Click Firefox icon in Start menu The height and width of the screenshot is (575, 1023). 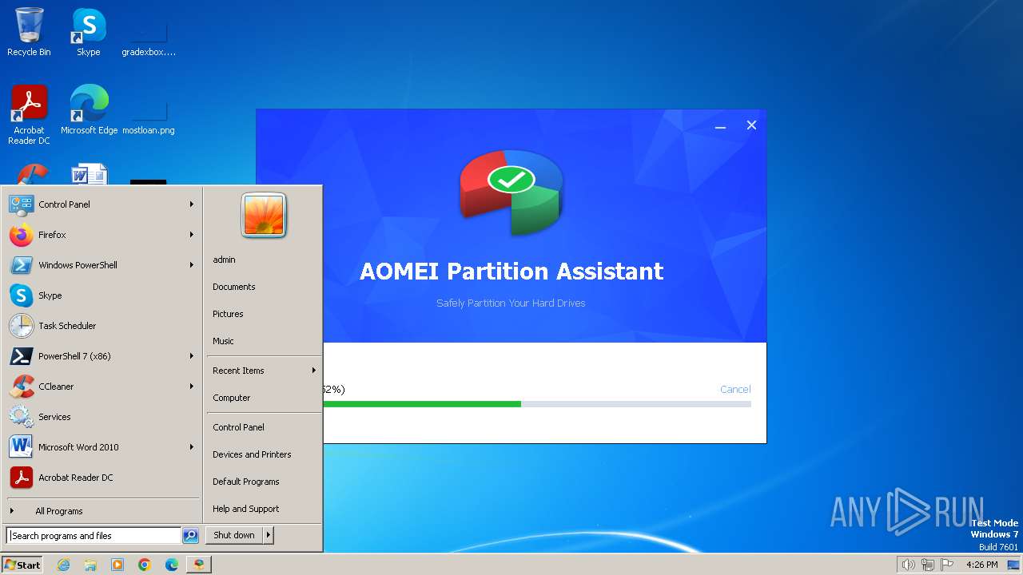(x=22, y=235)
